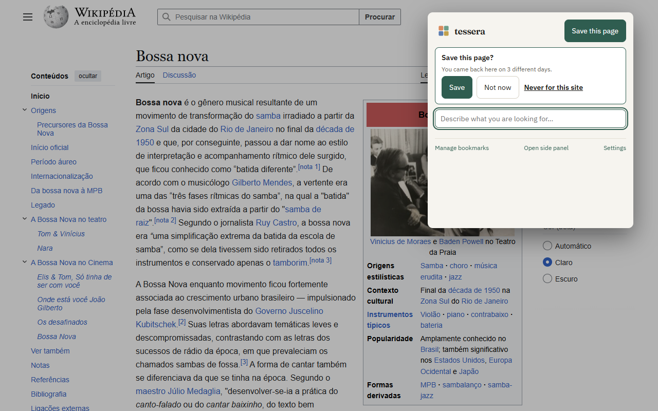Confirm with the Save button in tessera
The image size is (658, 411).
[457, 87]
